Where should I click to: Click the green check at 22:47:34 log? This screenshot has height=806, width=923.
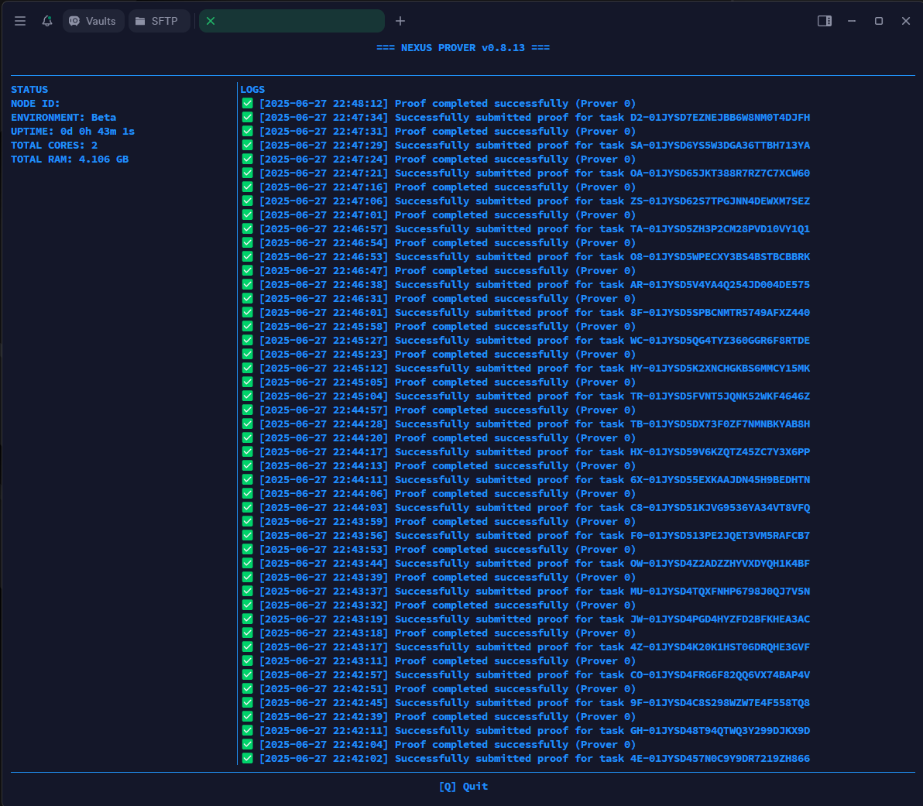coord(247,117)
